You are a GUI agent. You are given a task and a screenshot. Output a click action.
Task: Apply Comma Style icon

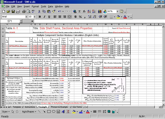[x=85, y=17]
